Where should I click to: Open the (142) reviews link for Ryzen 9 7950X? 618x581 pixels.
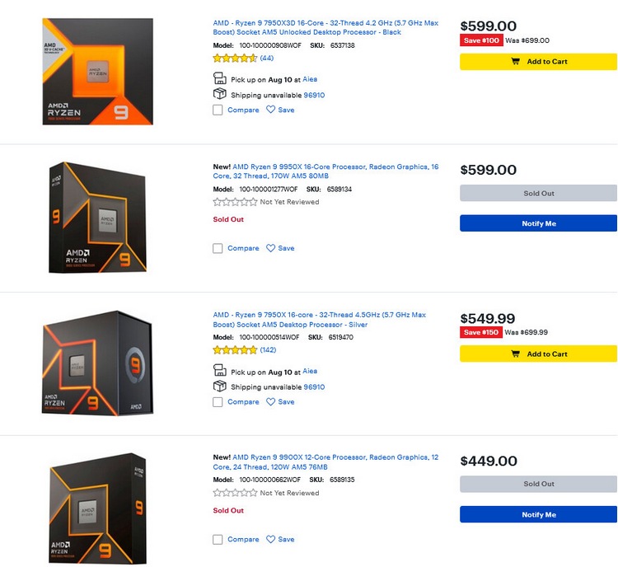[268, 350]
